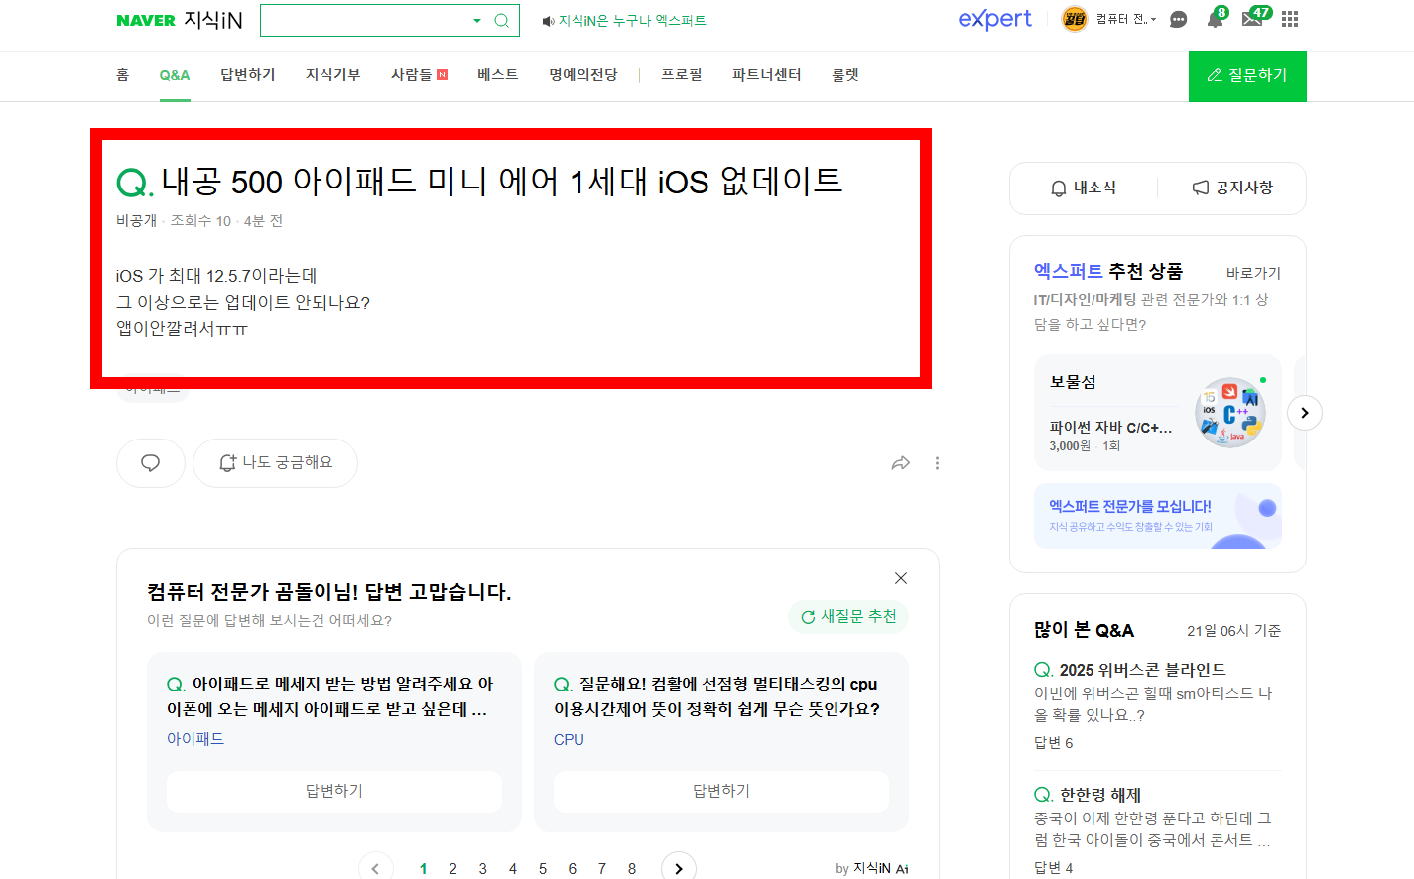The width and height of the screenshot is (1414, 879).
Task: Click the speaker announcement icon
Action: (548, 21)
